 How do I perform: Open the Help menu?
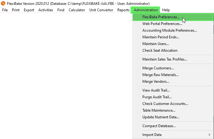[x=166, y=10]
